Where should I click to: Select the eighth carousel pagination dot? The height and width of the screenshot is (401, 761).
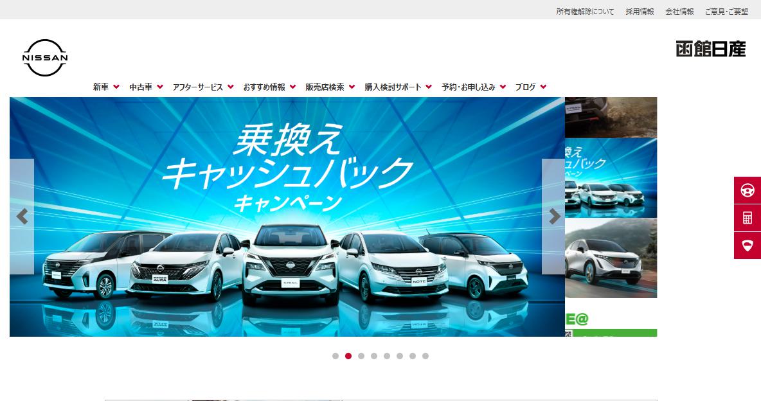click(x=425, y=356)
